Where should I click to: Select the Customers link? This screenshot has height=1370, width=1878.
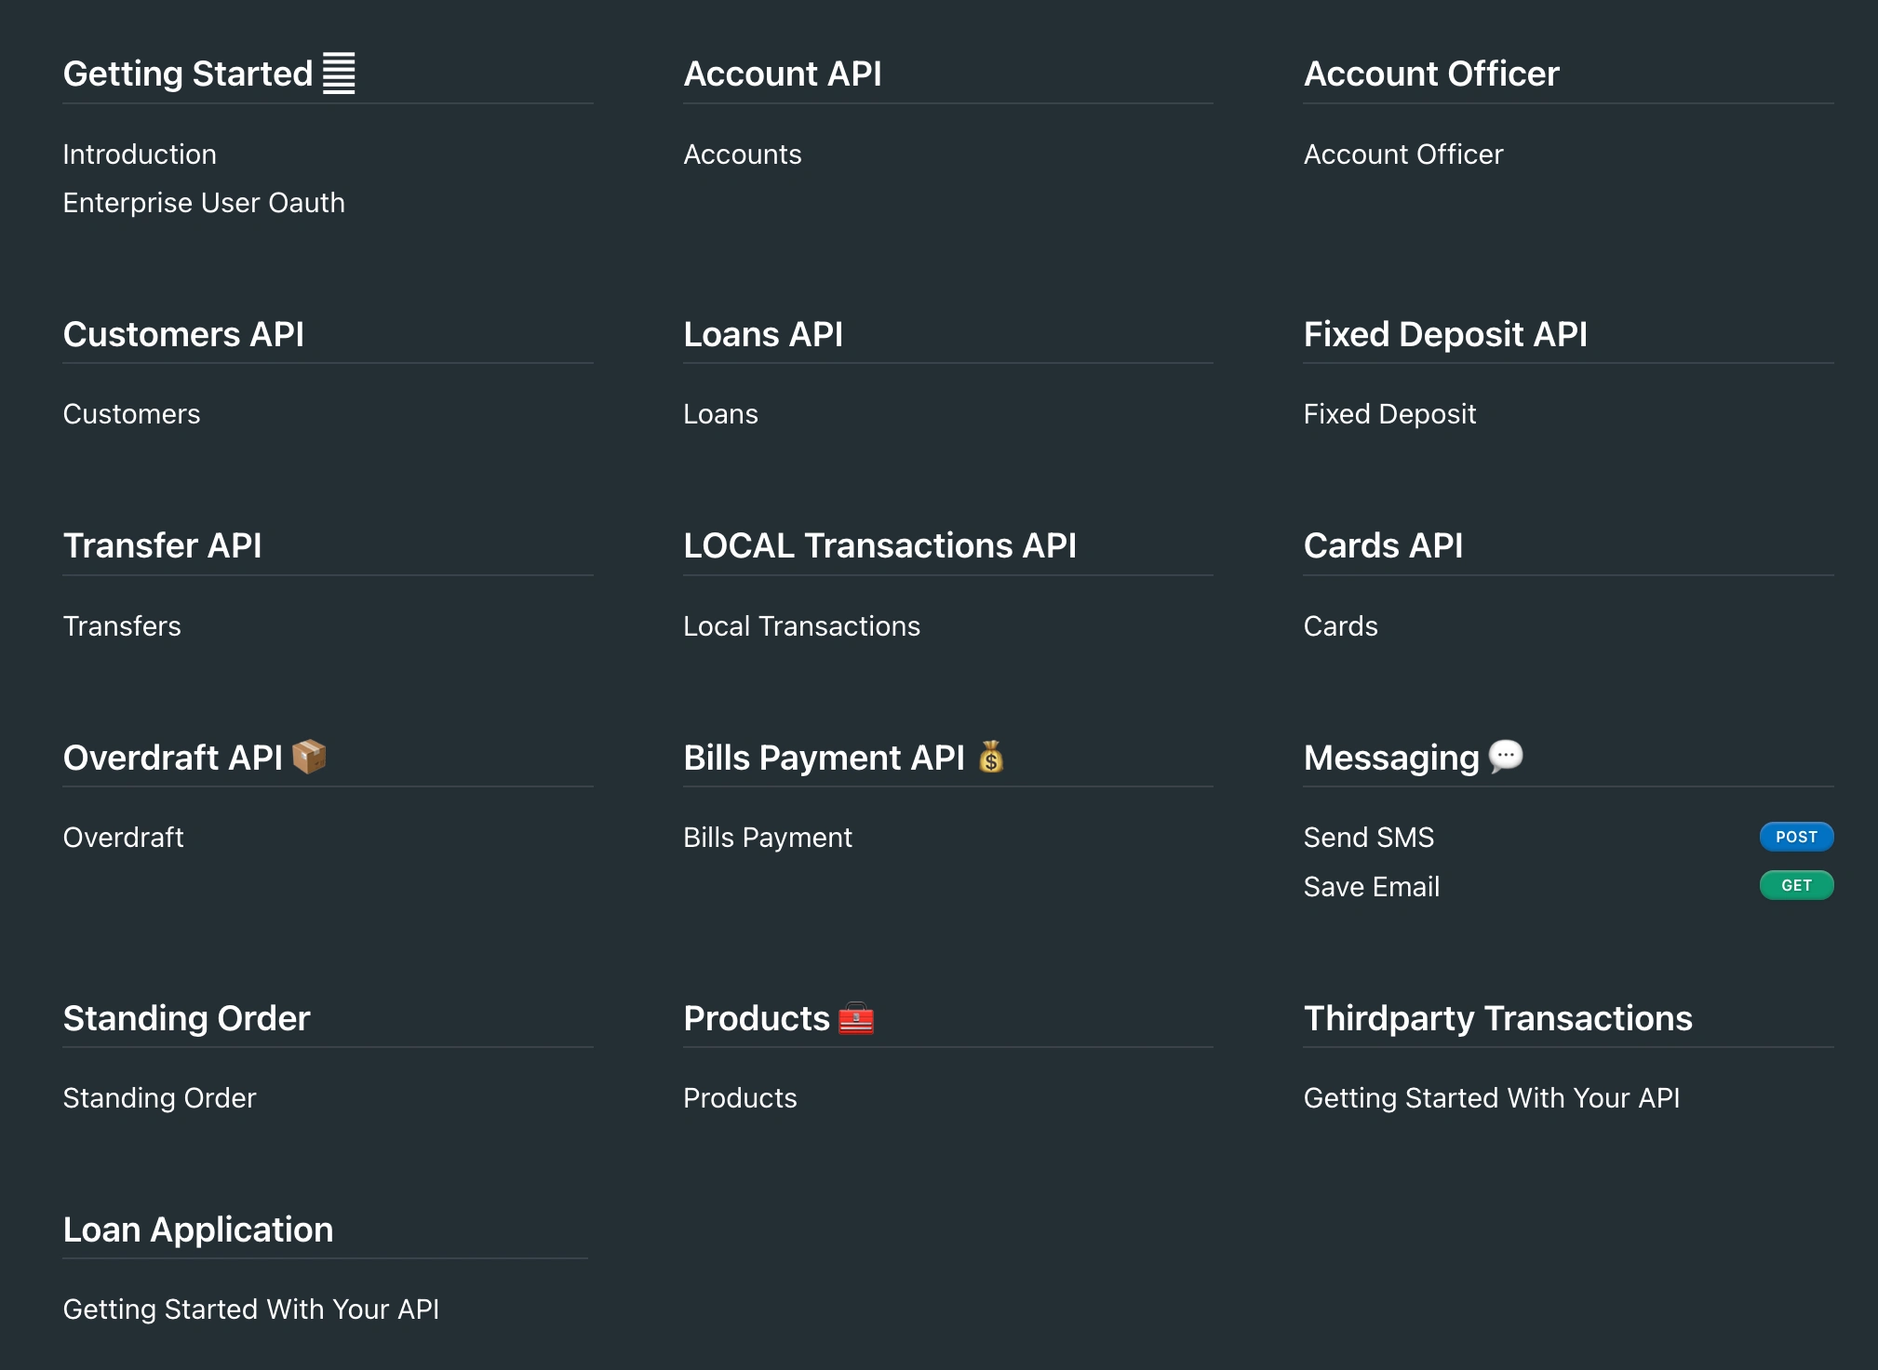131,414
